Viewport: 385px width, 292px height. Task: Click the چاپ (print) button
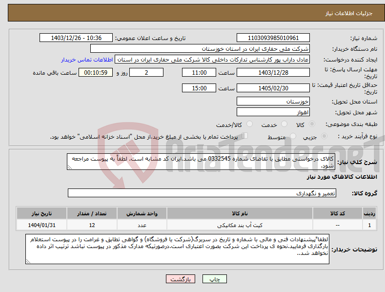tap(214, 279)
